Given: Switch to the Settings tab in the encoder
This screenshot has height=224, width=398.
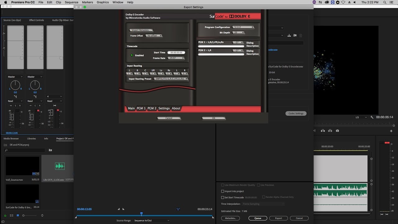Looking at the screenshot, I should (164, 108).
